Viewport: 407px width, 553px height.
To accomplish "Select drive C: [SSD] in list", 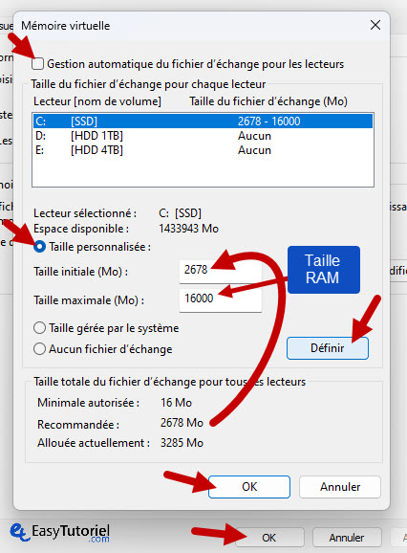I will click(x=203, y=122).
